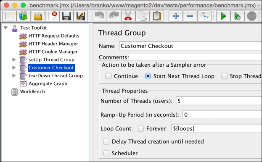Select the Continue radio button
Screen dimensions: 262x162
coord(109,76)
